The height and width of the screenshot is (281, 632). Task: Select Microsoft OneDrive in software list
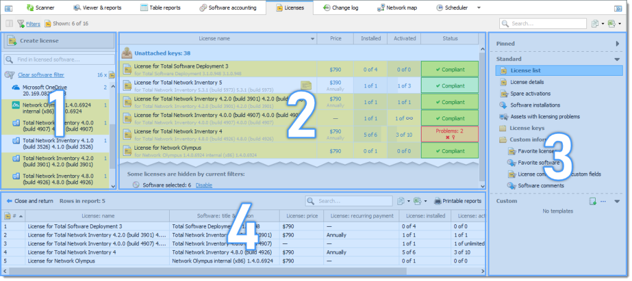56,91
